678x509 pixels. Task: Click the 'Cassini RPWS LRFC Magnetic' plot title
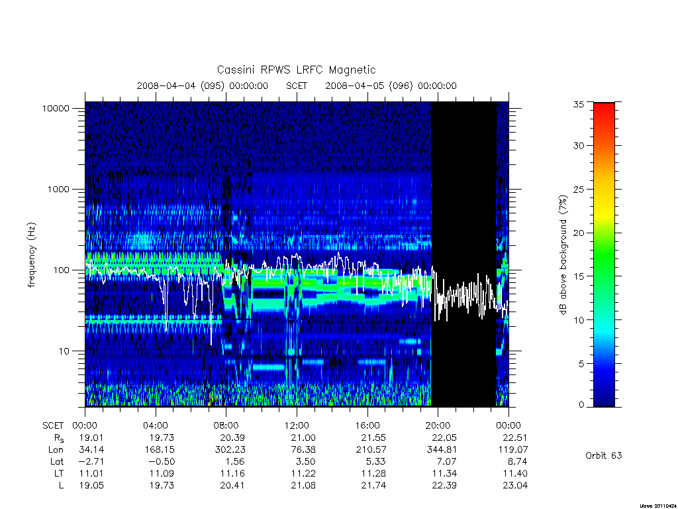(296, 70)
